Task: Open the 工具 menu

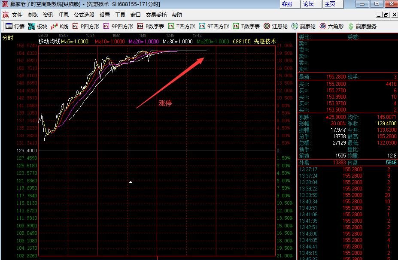Action: click(120, 15)
